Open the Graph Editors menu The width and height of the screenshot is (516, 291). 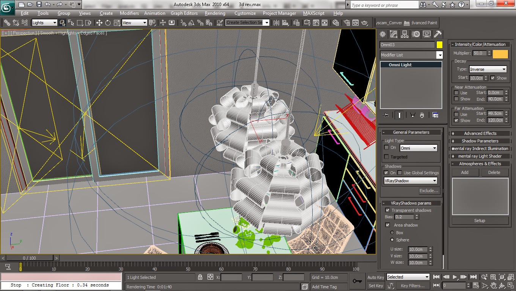184,13
